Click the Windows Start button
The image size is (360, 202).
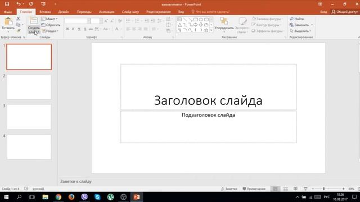tap(6, 197)
